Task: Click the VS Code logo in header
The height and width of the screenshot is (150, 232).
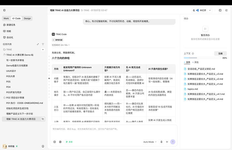Action: click(197, 10)
